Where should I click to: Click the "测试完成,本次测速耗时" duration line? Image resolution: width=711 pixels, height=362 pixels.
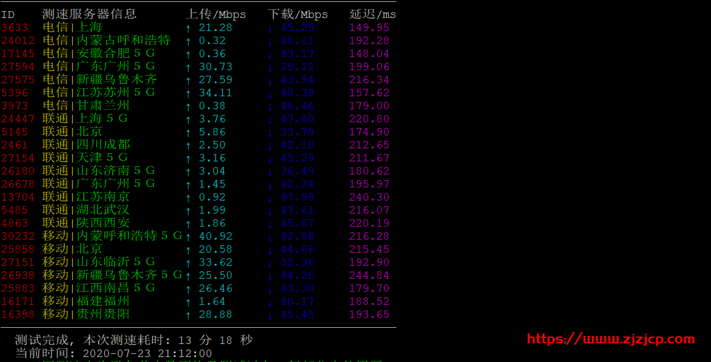[x=134, y=340]
